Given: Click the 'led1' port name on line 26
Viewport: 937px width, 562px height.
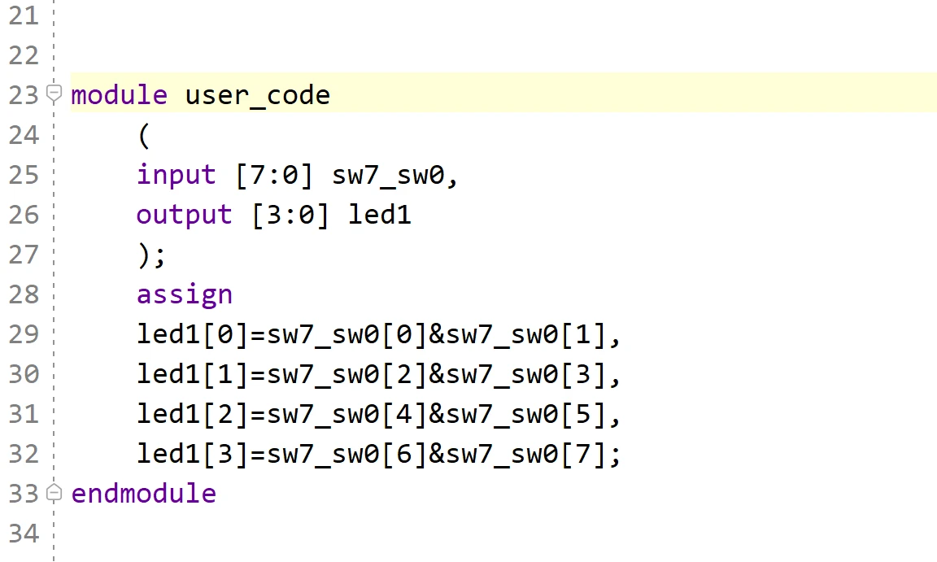Looking at the screenshot, I should point(380,215).
